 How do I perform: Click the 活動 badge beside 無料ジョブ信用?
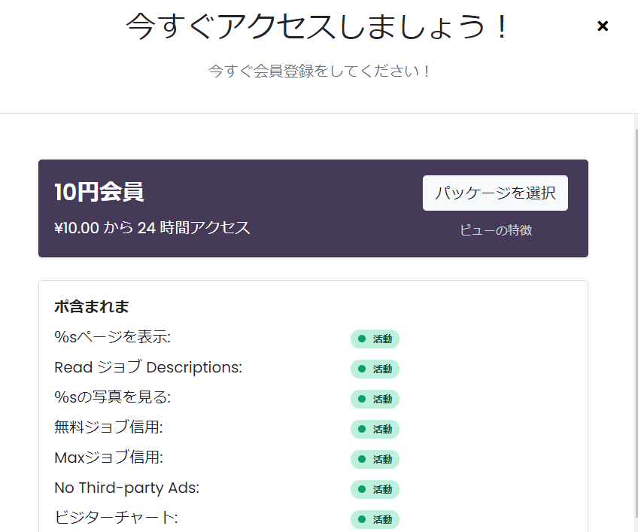pos(375,429)
